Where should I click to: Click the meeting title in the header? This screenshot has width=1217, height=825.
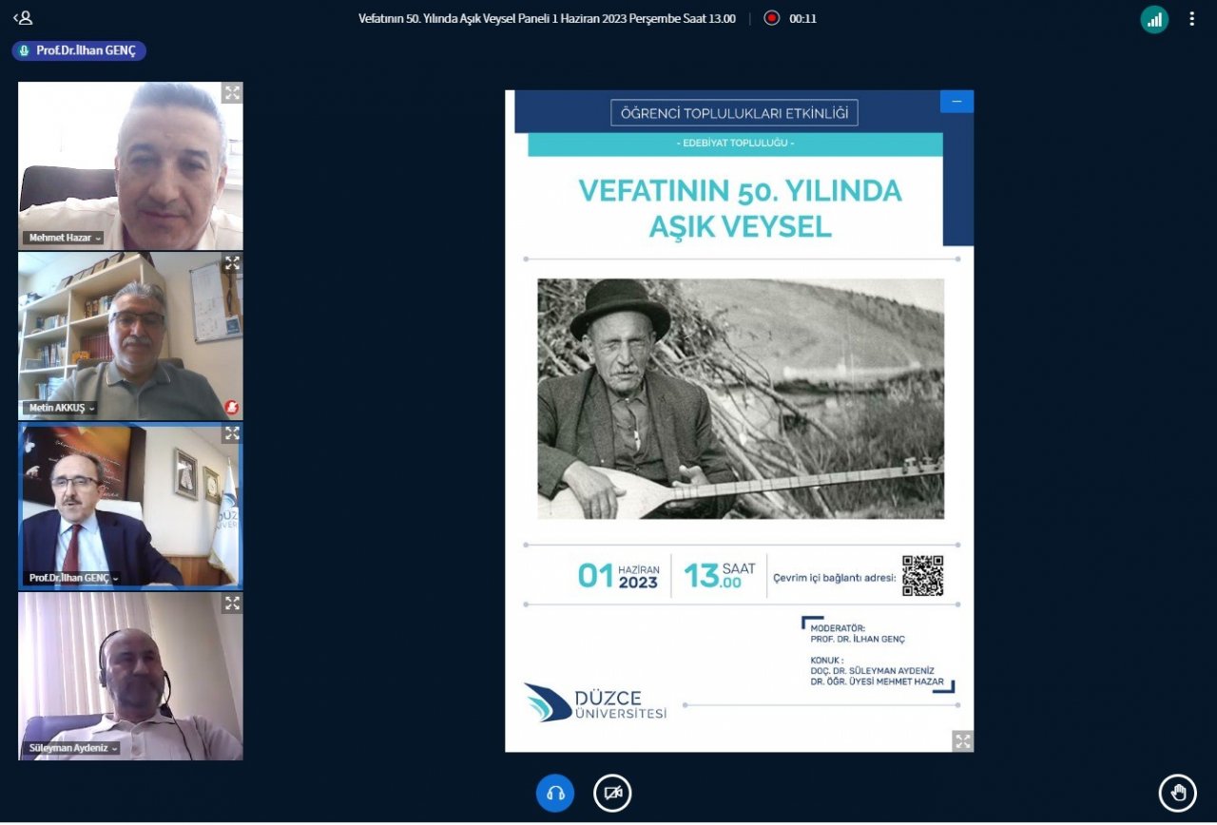tap(547, 18)
